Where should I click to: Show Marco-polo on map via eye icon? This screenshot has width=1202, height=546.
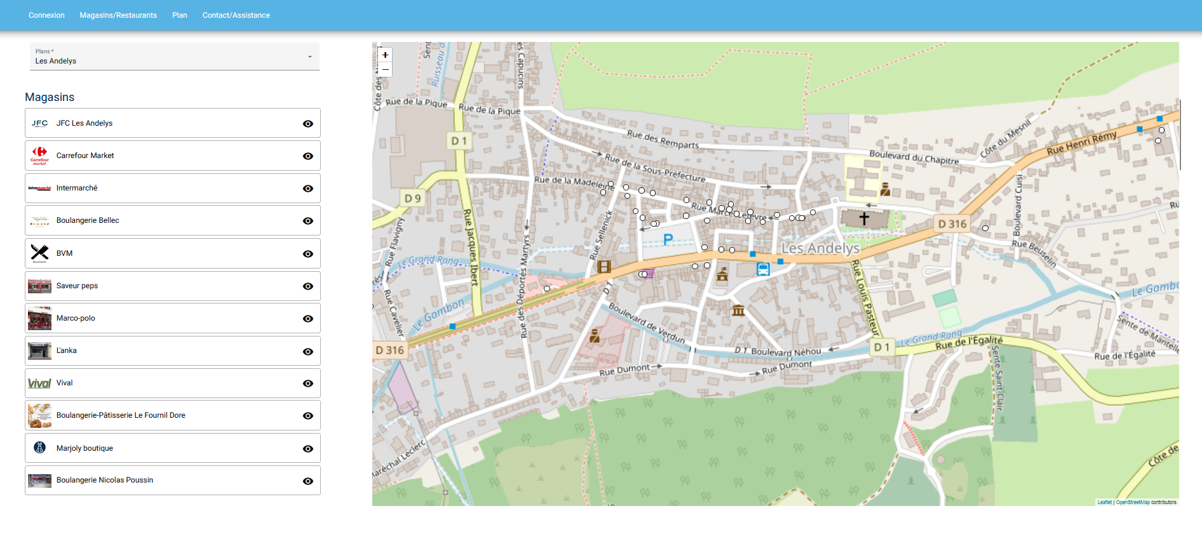(308, 319)
